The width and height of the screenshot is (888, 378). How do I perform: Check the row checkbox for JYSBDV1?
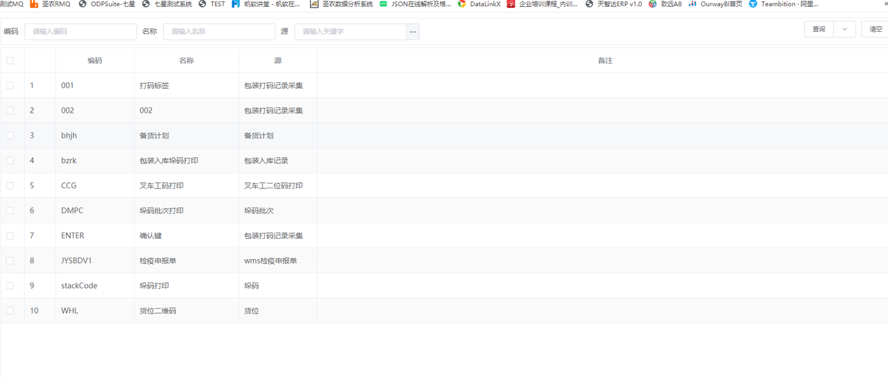tap(10, 261)
